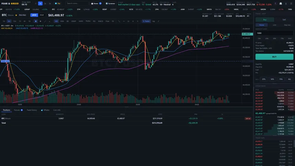
Task: Toggle the MA indicator
Action: (x=56, y=21)
